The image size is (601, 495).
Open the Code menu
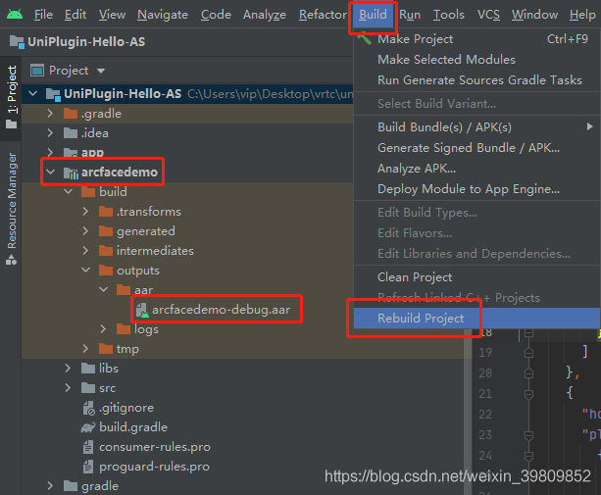[x=216, y=15]
